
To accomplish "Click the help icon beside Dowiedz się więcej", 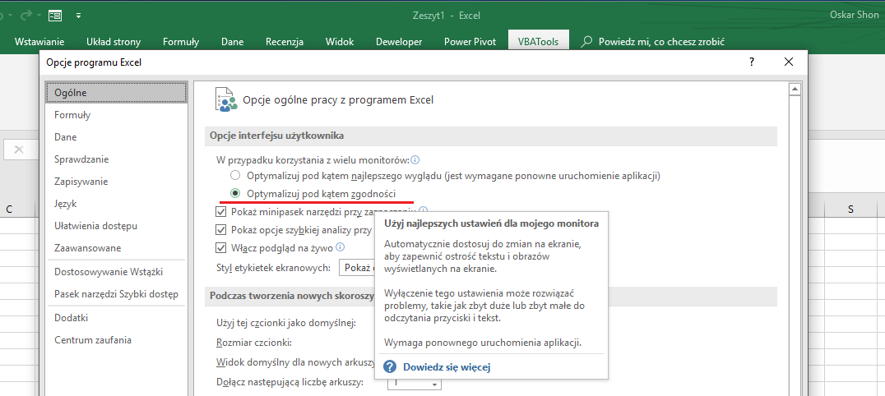I will tap(389, 367).
